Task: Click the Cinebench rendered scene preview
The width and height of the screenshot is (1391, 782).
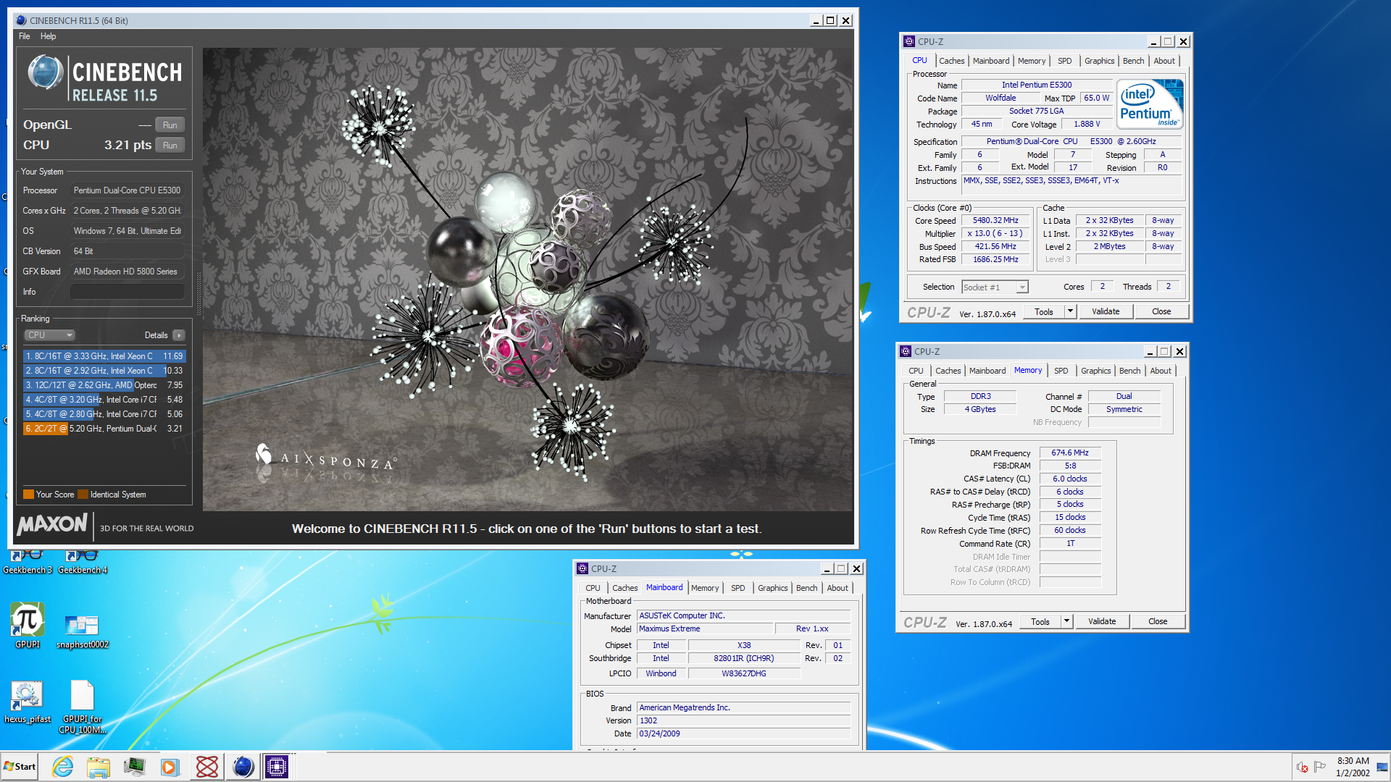Action: pyautogui.click(x=528, y=279)
